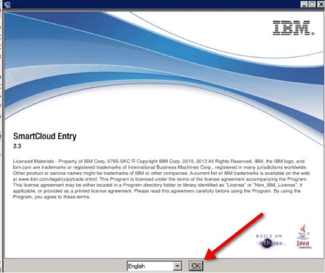
Task: Click the SmartCloud Entry heading
Action: tap(45, 136)
